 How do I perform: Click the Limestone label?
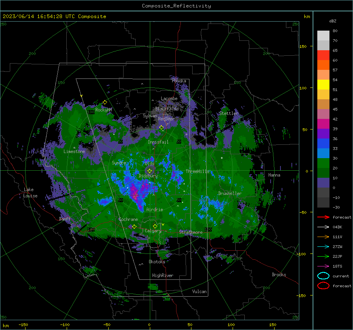(x=74, y=151)
